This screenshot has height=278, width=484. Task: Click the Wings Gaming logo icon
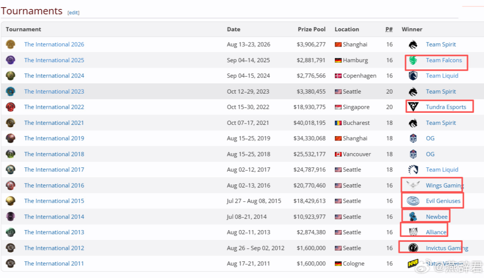pos(413,185)
